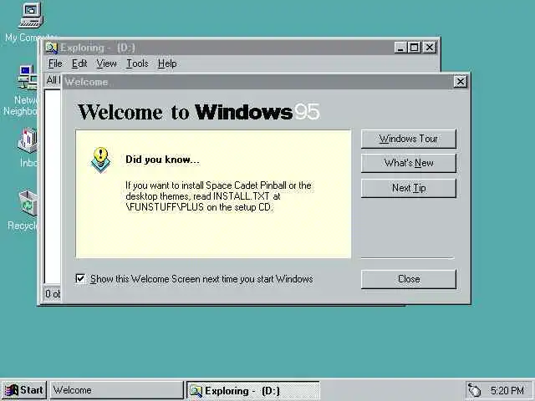
Task: Close the Exploring (D:) window
Action: point(429,48)
